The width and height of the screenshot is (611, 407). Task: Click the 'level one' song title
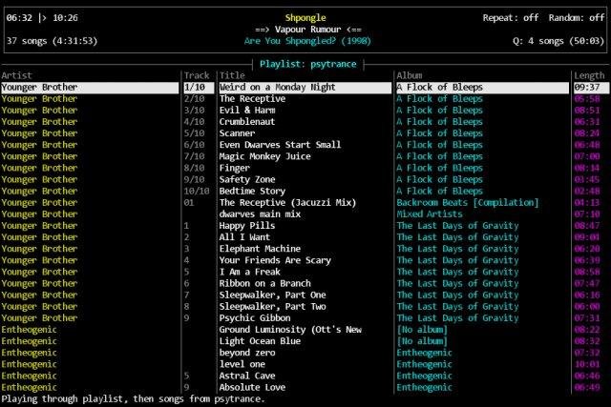coord(242,364)
